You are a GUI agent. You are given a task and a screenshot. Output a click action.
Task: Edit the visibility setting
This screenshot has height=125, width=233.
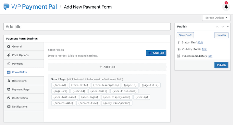pos(204,49)
